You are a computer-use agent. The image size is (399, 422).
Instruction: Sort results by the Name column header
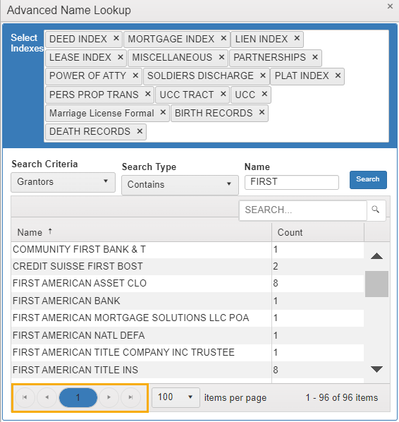[30, 232]
